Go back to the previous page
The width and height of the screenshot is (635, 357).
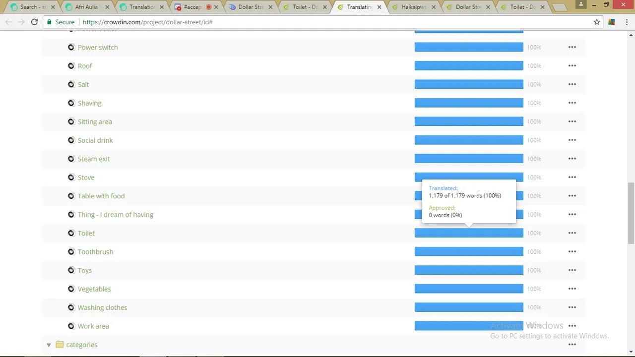(8, 22)
